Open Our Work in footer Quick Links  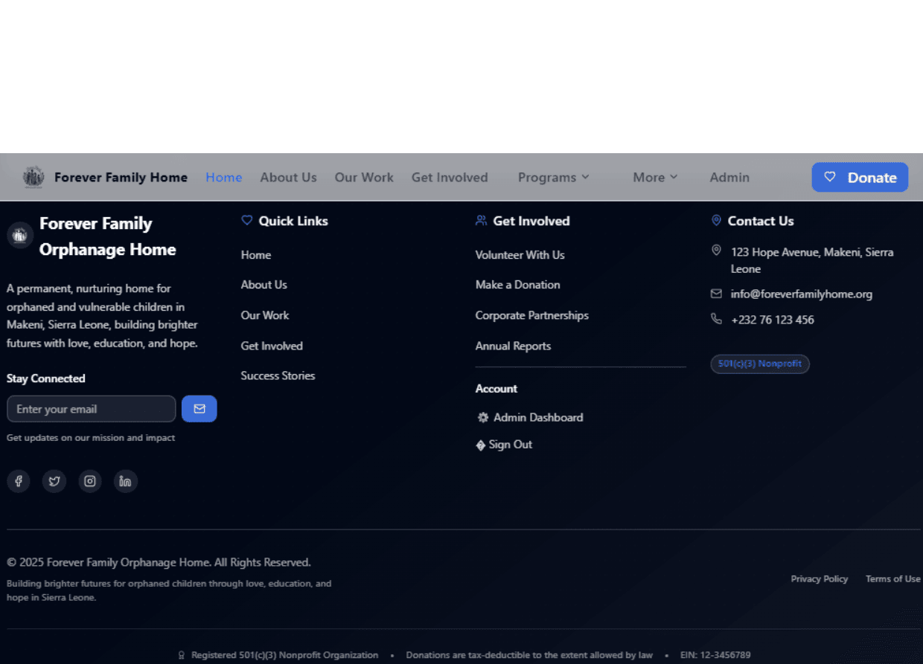point(265,315)
